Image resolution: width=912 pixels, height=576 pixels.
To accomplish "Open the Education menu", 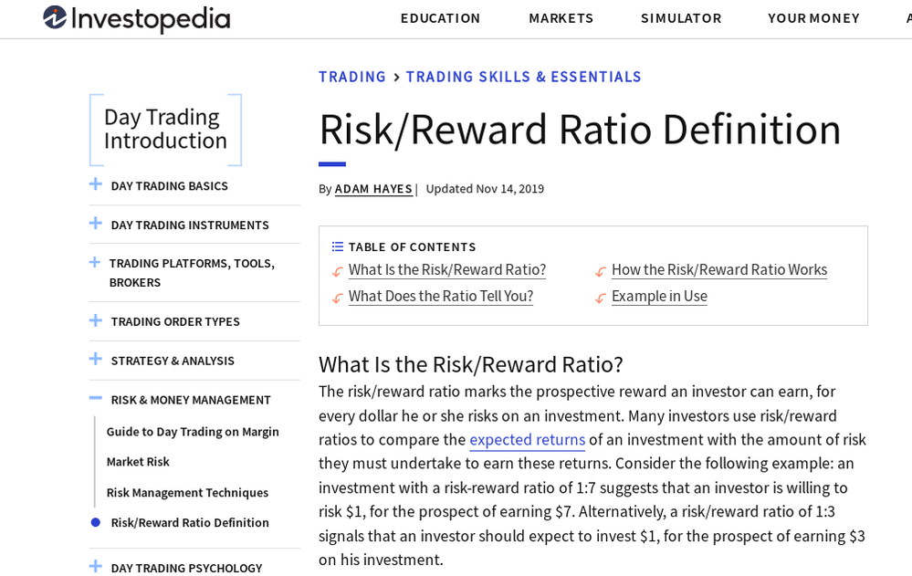I will click(x=440, y=18).
